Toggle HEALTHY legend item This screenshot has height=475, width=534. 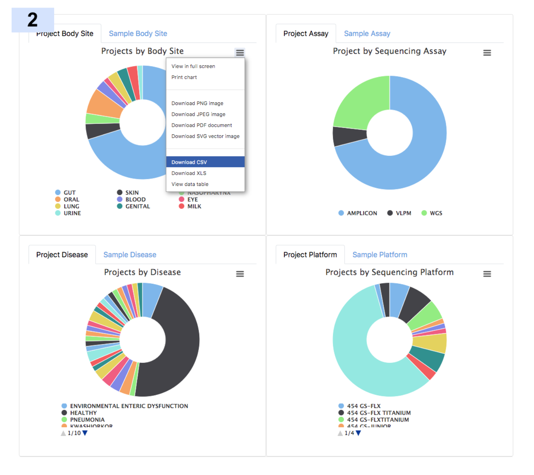pos(79,413)
